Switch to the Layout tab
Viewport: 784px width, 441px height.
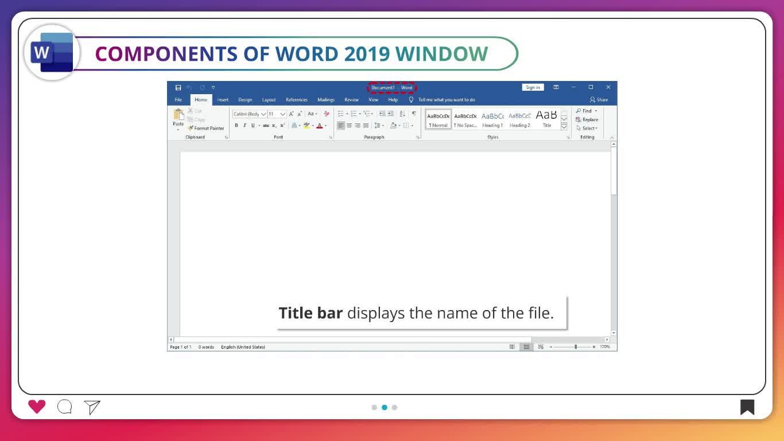click(269, 100)
